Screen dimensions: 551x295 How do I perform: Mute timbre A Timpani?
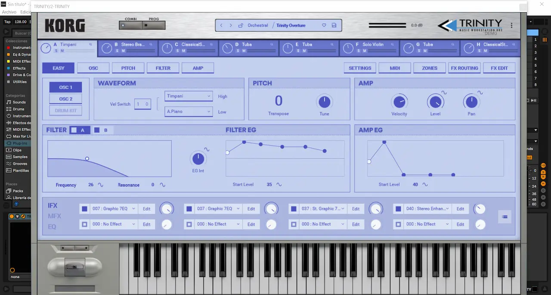[x=62, y=51]
